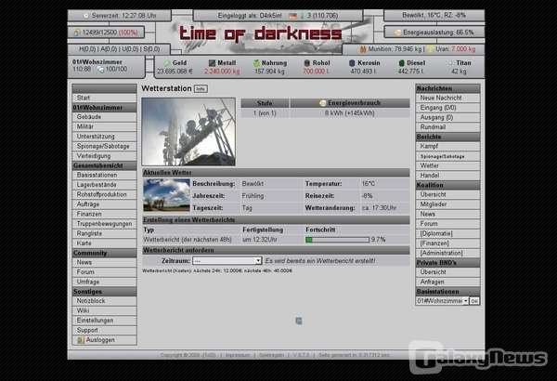Open Koalition Mitglieder

tap(448, 204)
